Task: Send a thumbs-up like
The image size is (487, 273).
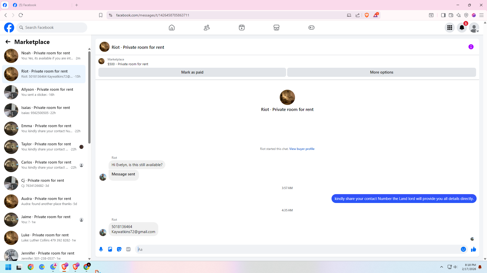Action: 473,249
